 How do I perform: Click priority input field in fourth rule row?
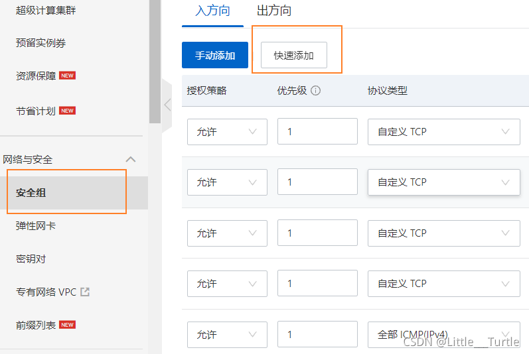click(x=317, y=283)
